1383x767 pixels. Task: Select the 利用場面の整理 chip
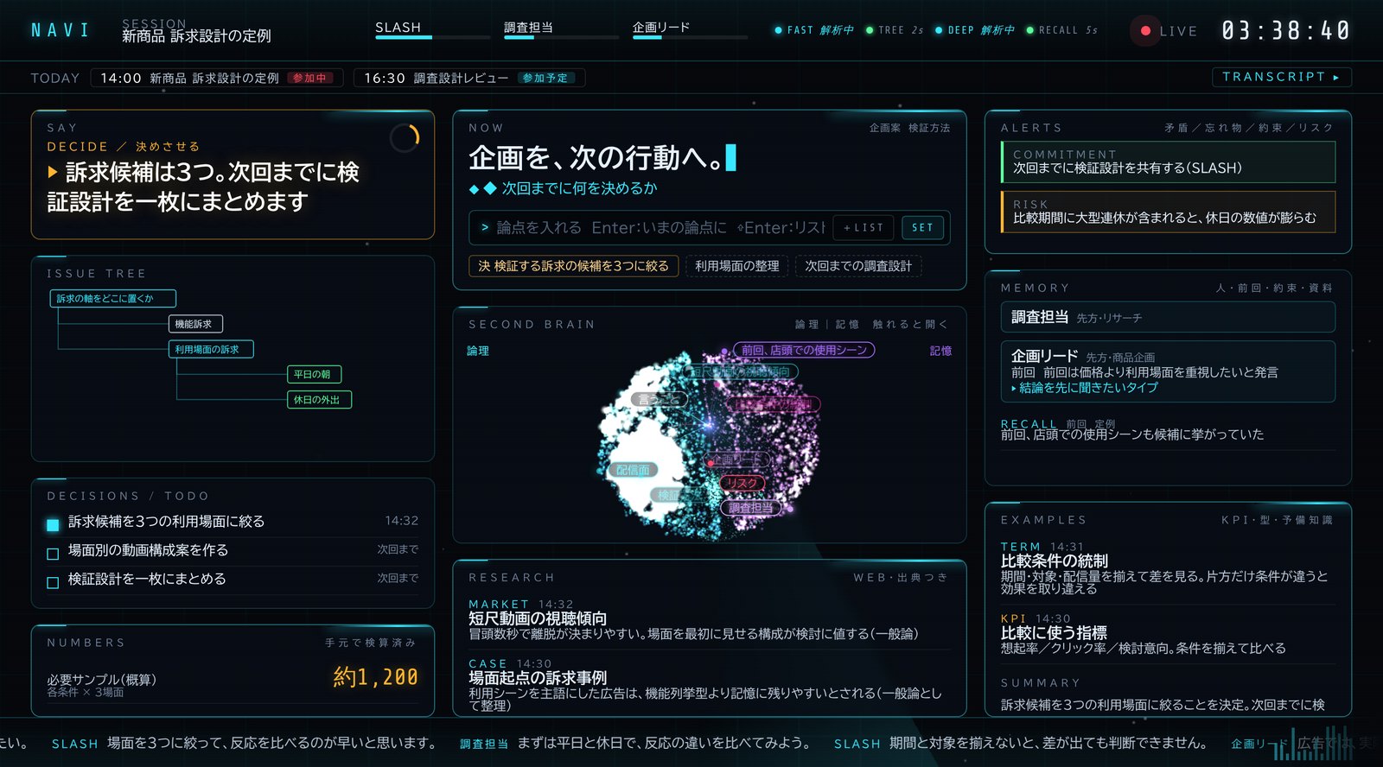pos(736,266)
